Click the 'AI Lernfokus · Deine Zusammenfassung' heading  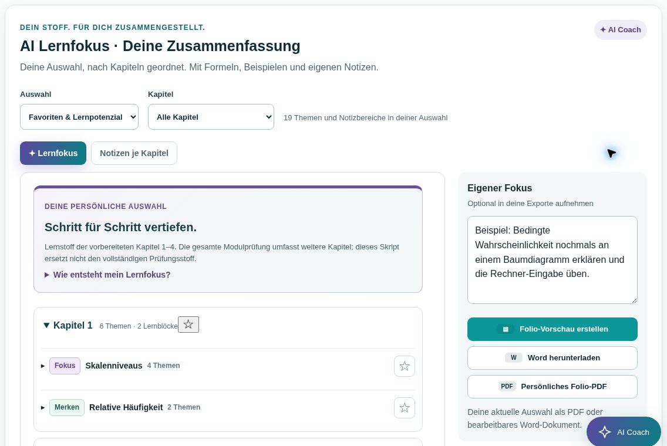160,46
